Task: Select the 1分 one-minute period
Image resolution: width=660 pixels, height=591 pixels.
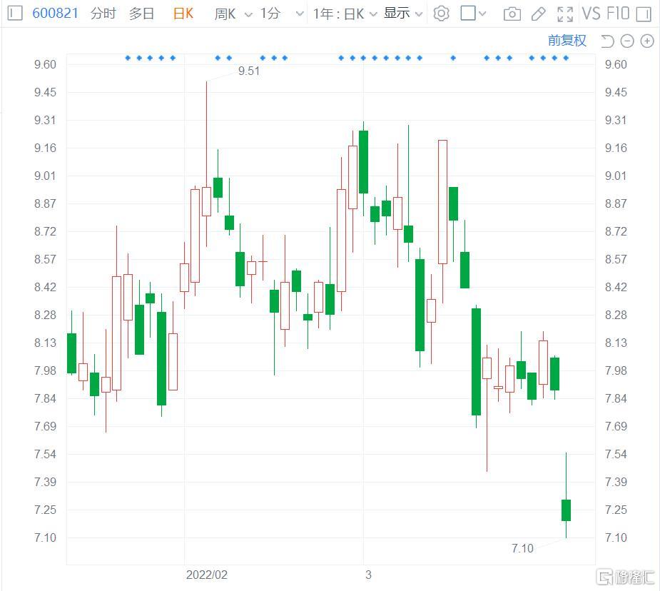Action: tap(270, 14)
